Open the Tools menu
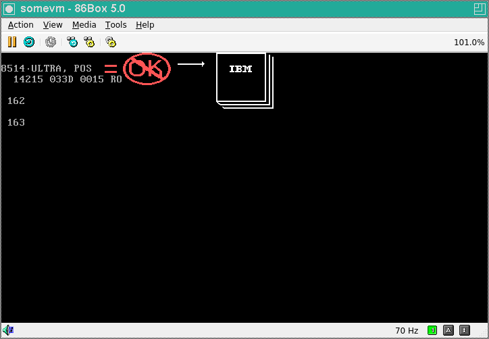Screen dimensions: 489x339 (115, 24)
